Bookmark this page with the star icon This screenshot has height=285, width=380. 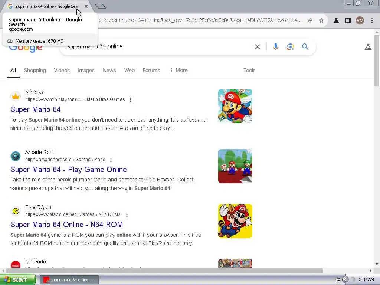click(x=321, y=21)
